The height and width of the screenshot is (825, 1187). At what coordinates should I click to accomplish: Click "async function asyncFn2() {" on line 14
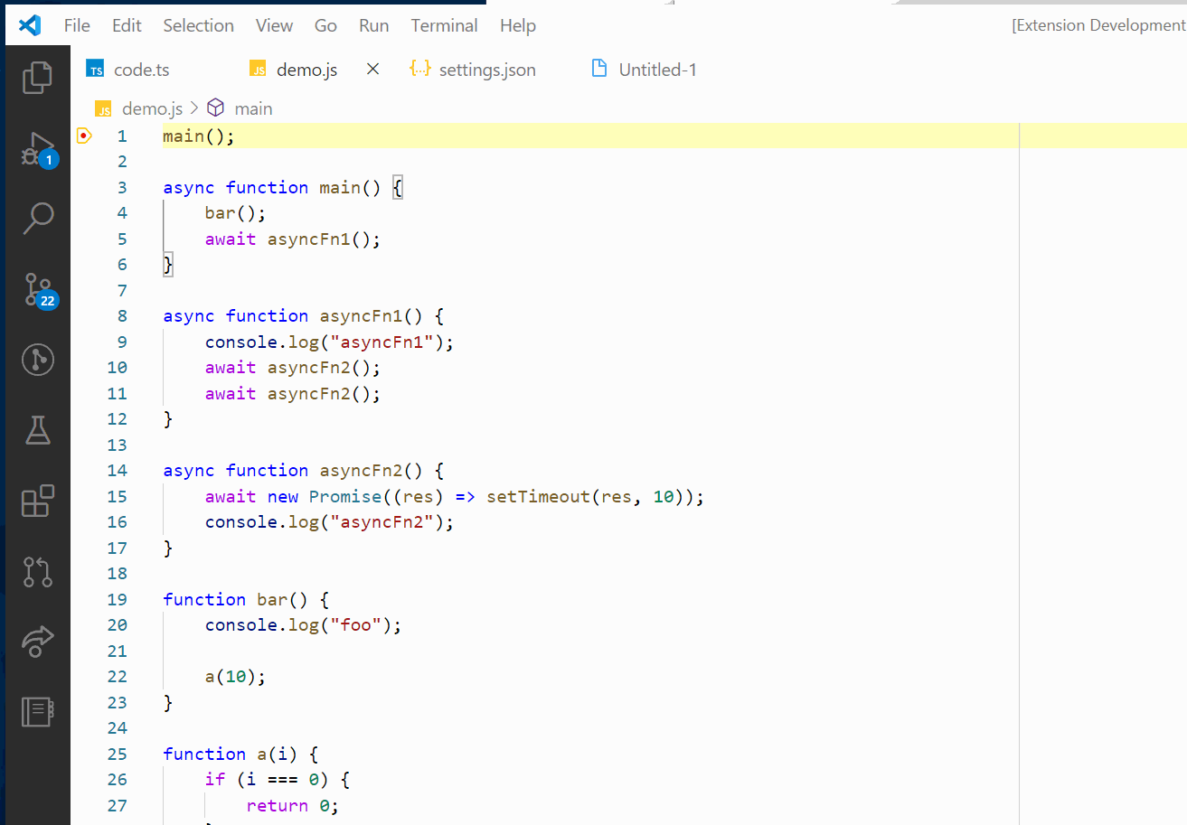304,471
